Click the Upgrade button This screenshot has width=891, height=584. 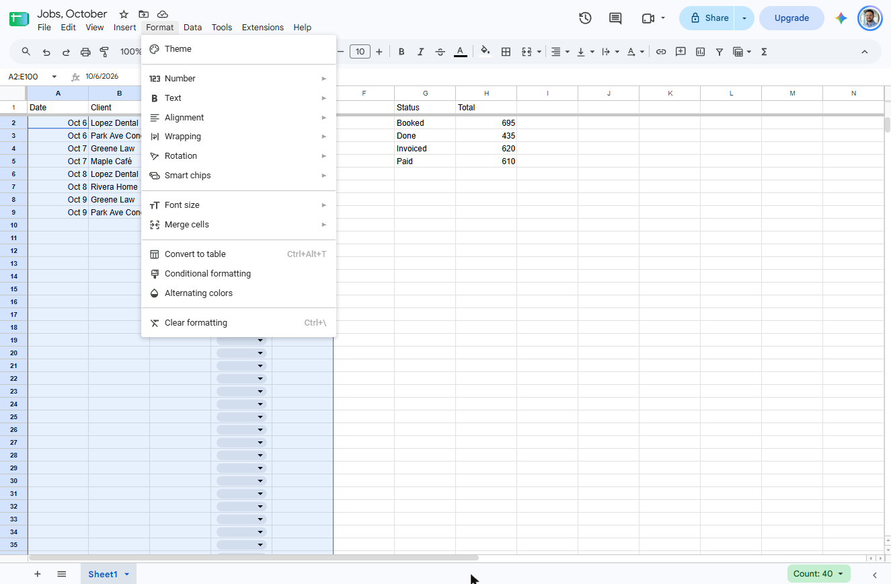791,18
